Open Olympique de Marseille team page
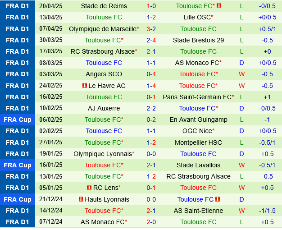 pyautogui.click(x=102, y=29)
